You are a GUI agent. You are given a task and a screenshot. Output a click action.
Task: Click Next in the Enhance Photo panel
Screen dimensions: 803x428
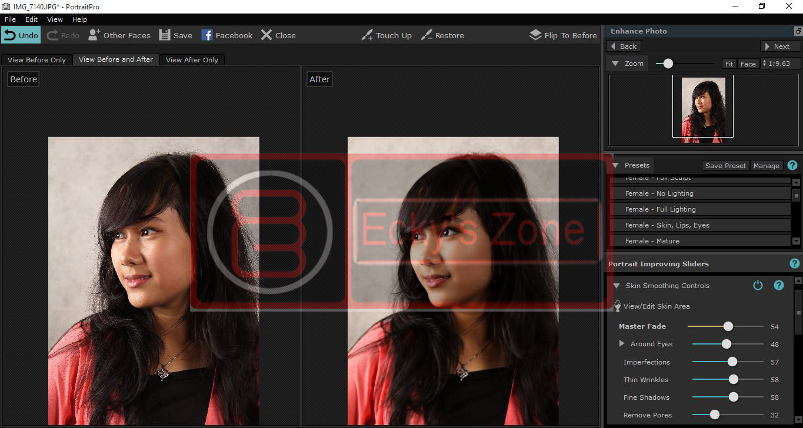(781, 46)
